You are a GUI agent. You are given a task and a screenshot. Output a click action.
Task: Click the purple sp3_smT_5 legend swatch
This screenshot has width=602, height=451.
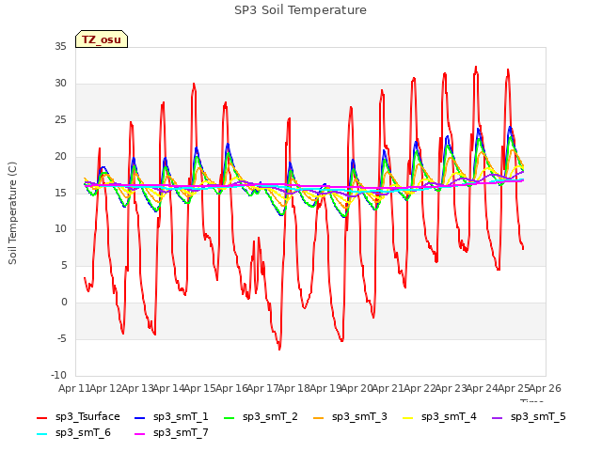(497, 417)
